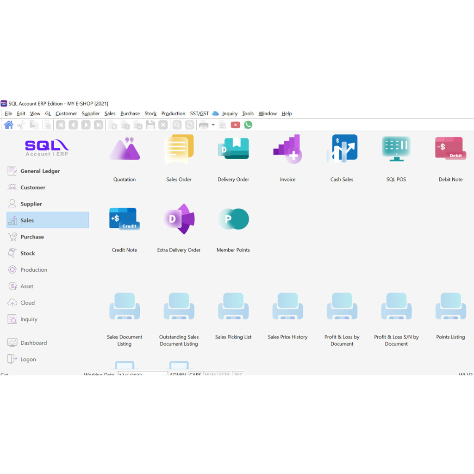Click the Cut scissors icon in the toolbar

click(21, 125)
